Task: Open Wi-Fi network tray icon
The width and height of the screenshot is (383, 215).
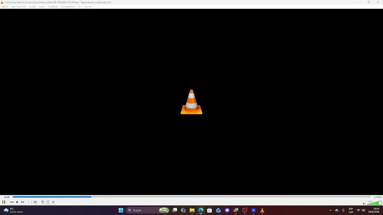Action: 358,210
